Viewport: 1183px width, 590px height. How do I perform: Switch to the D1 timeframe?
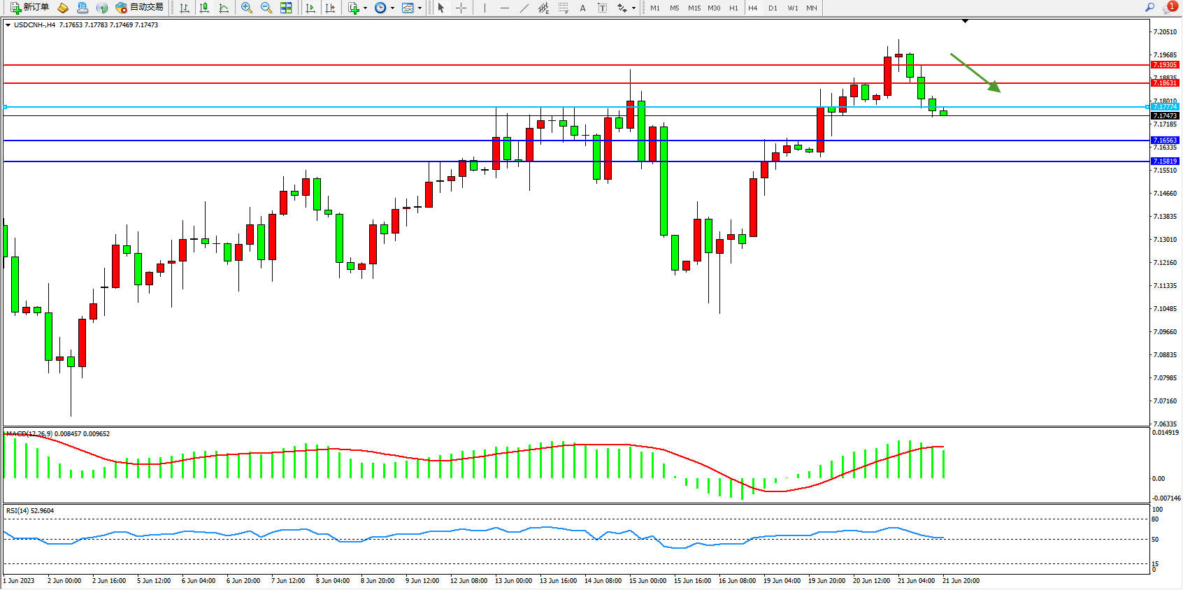[x=773, y=8]
